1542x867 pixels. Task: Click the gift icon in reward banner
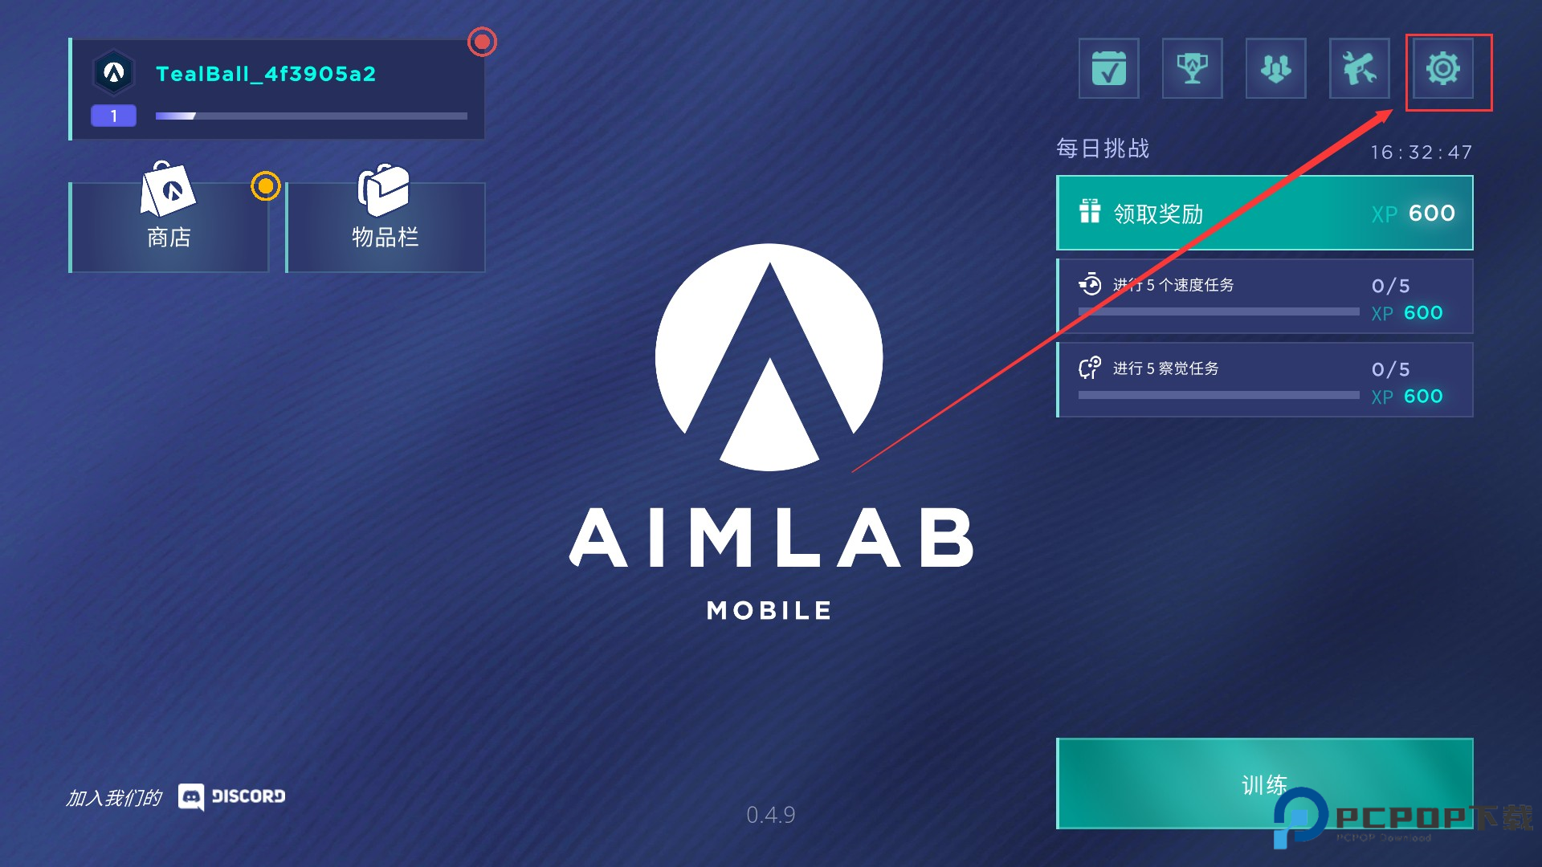click(x=1090, y=211)
